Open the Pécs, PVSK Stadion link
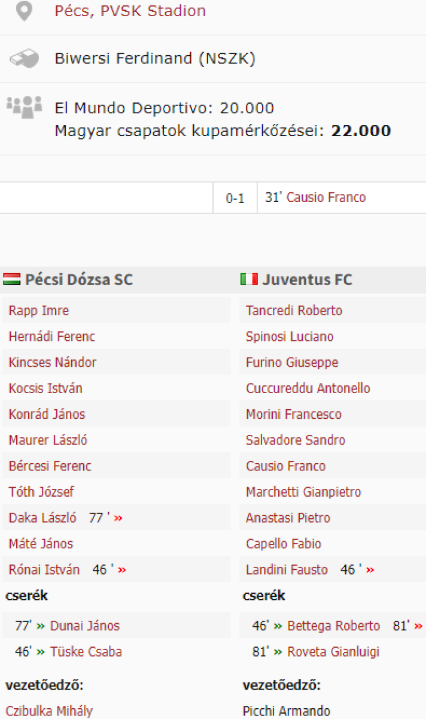Viewport: 426px width, 719px height. coord(130,11)
